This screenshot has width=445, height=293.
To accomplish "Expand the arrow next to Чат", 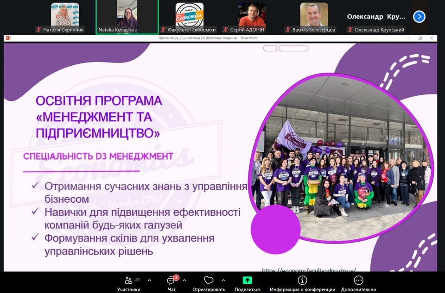I will pyautogui.click(x=184, y=281).
